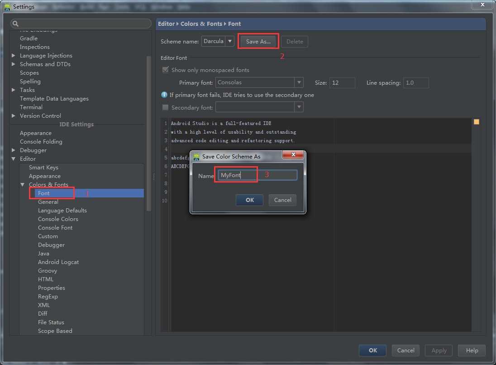Open Android Logcat color settings
The width and height of the screenshot is (496, 365).
tap(58, 262)
